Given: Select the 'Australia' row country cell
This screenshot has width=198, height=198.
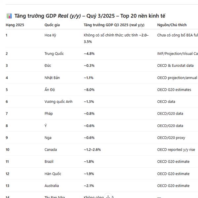Looking at the screenshot, I should [x=52, y=186].
